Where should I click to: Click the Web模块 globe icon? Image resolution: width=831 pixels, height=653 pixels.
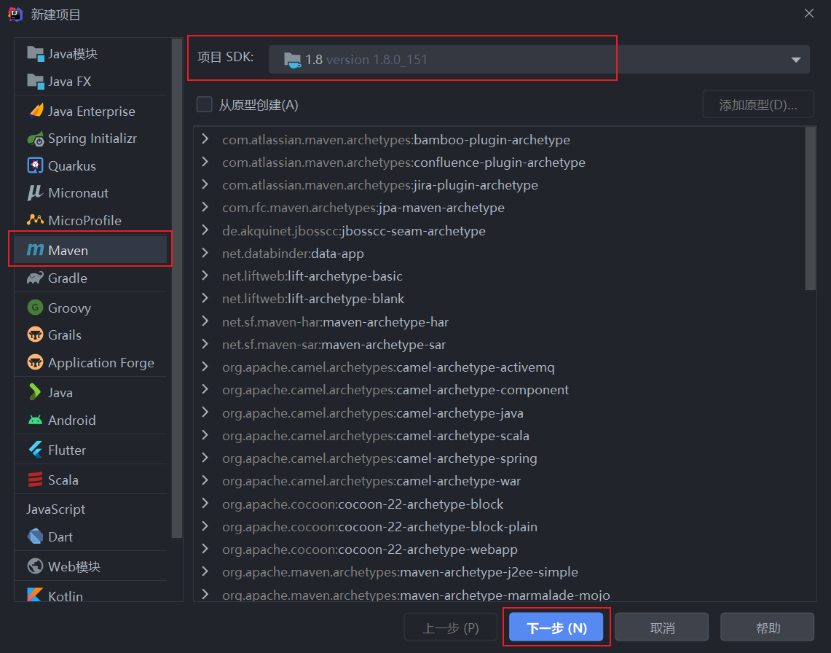pyautogui.click(x=36, y=566)
